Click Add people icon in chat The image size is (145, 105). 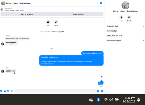[x=48, y=22]
